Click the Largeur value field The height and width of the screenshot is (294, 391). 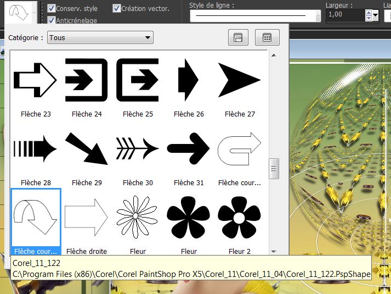[345, 15]
